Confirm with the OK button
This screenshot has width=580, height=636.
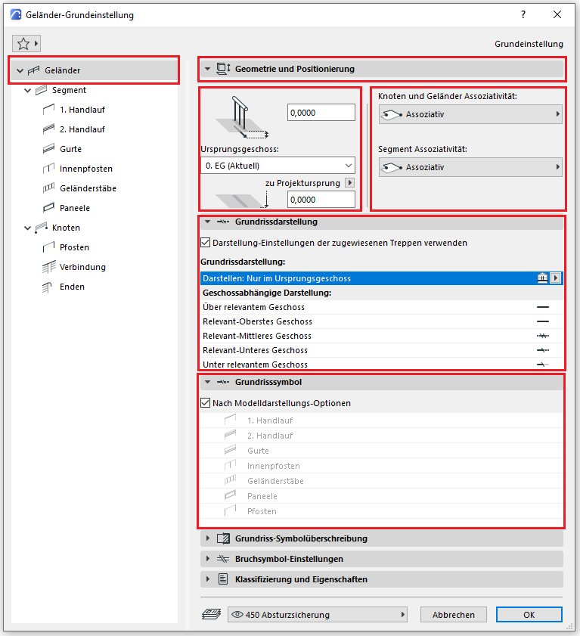pos(529,615)
